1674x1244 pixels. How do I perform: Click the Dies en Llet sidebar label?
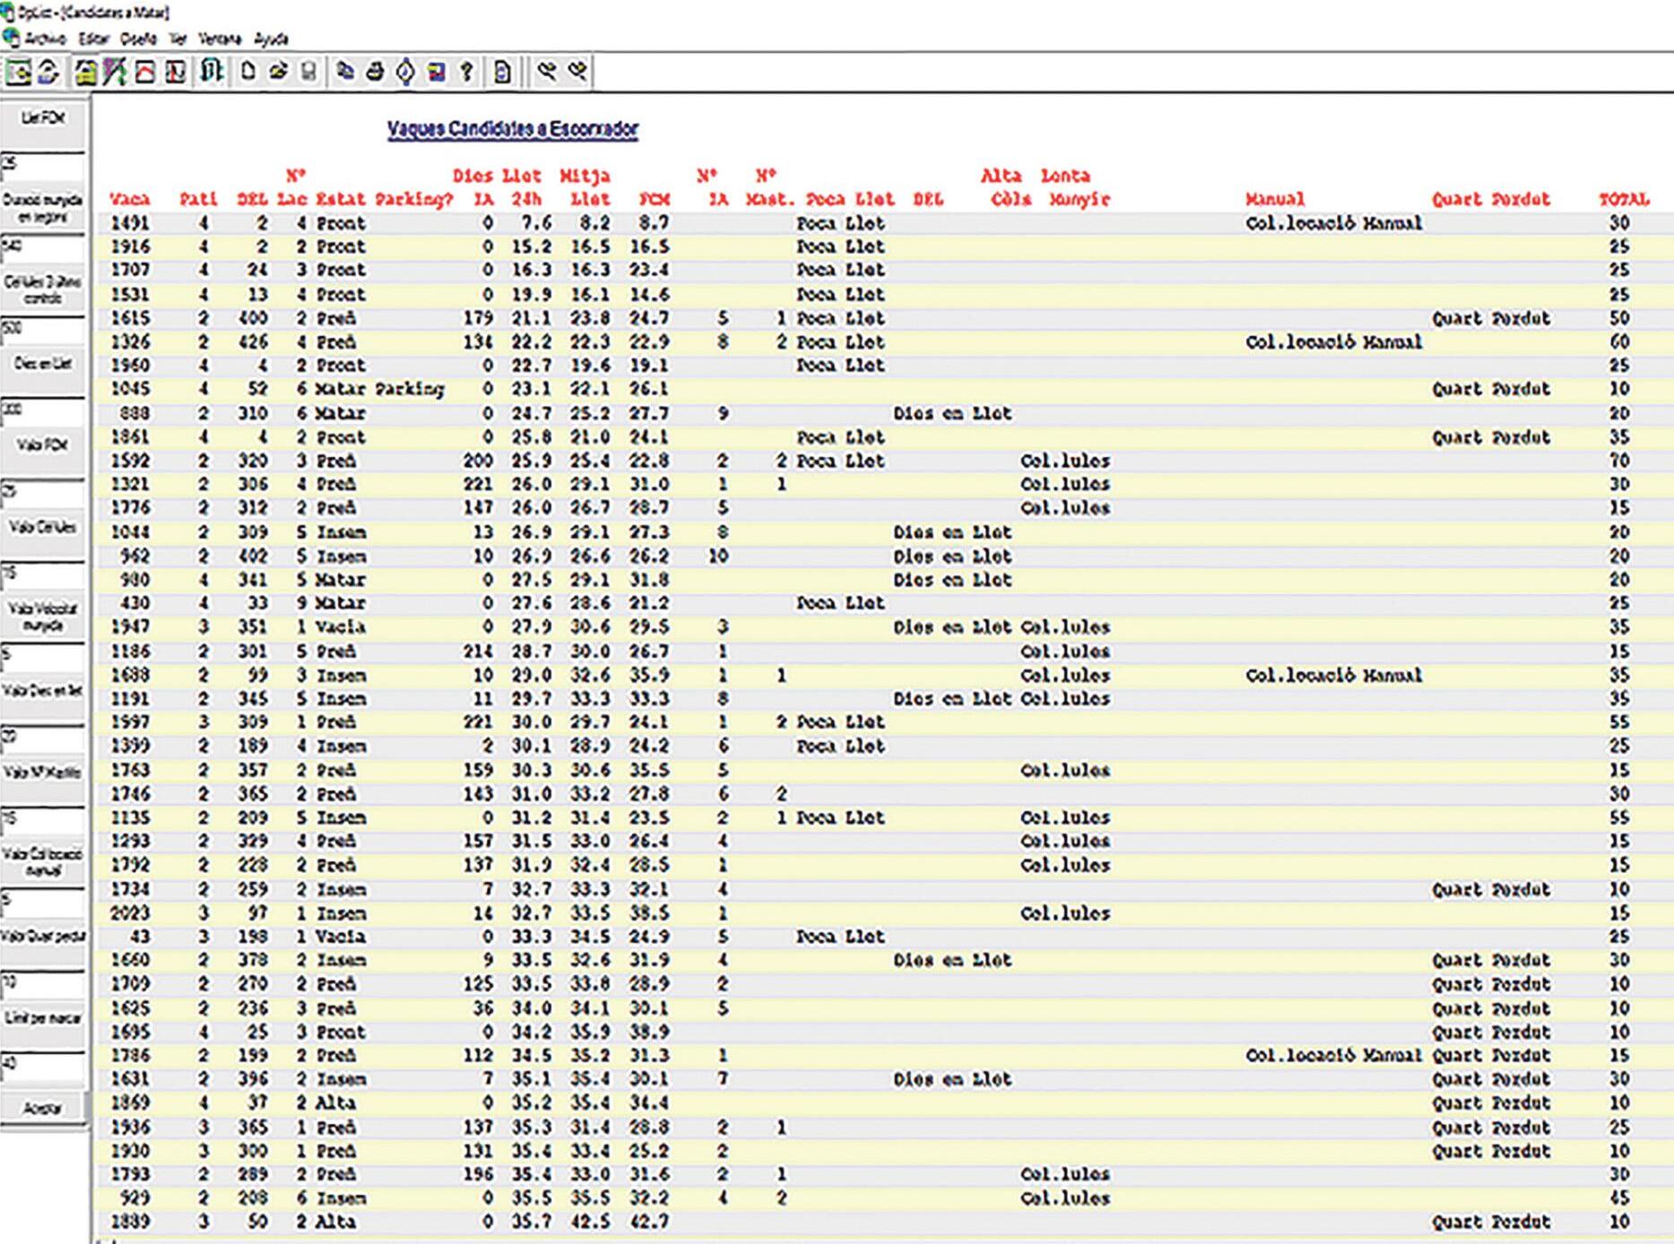pos(43,364)
